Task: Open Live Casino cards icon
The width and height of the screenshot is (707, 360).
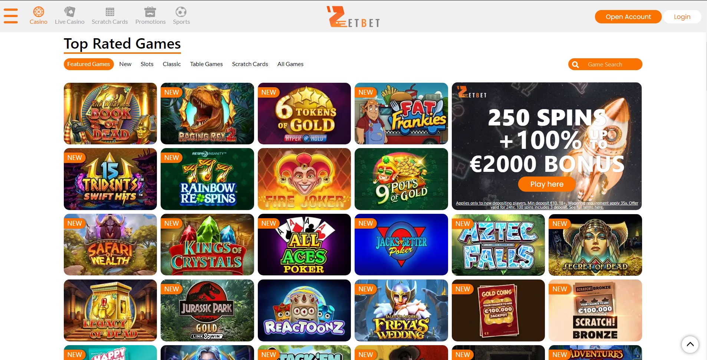Action: pos(69,12)
